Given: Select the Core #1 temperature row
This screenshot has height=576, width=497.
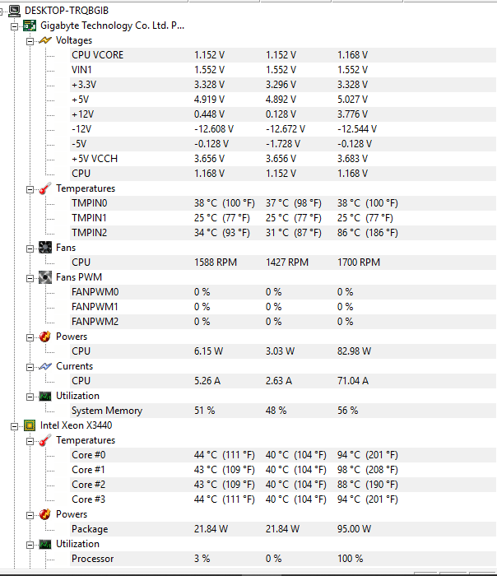Looking at the screenshot, I should click(88, 470).
